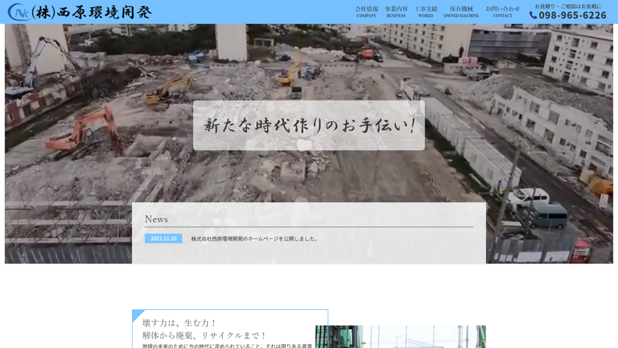Click the お見積り・ご相談はお気軽に text
The height and width of the screenshot is (348, 618).
coord(568,6)
